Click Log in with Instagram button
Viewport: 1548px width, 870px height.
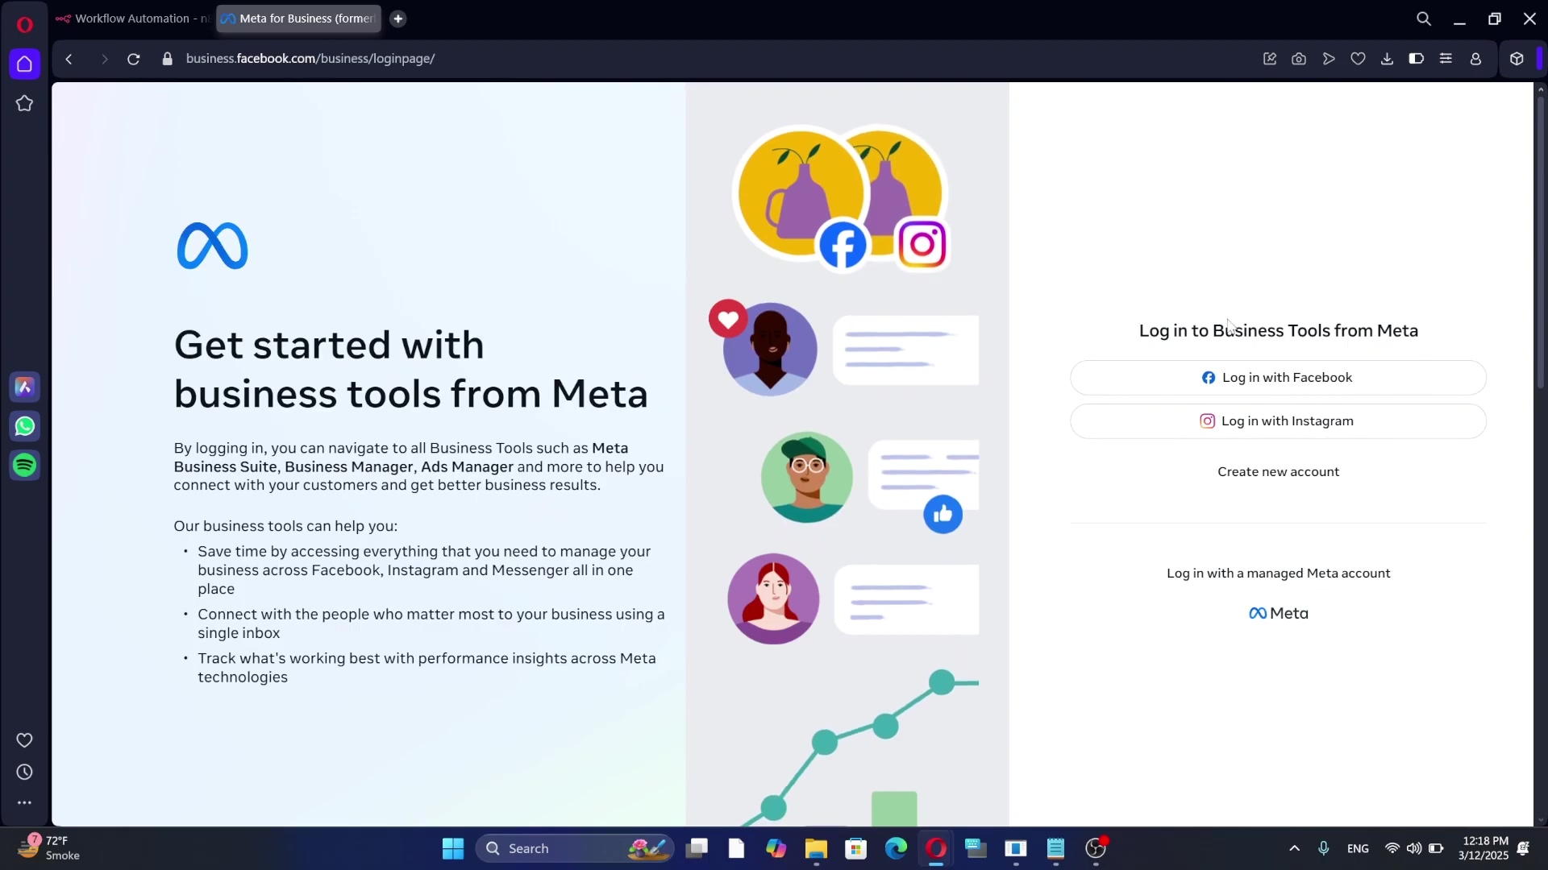point(1278,421)
